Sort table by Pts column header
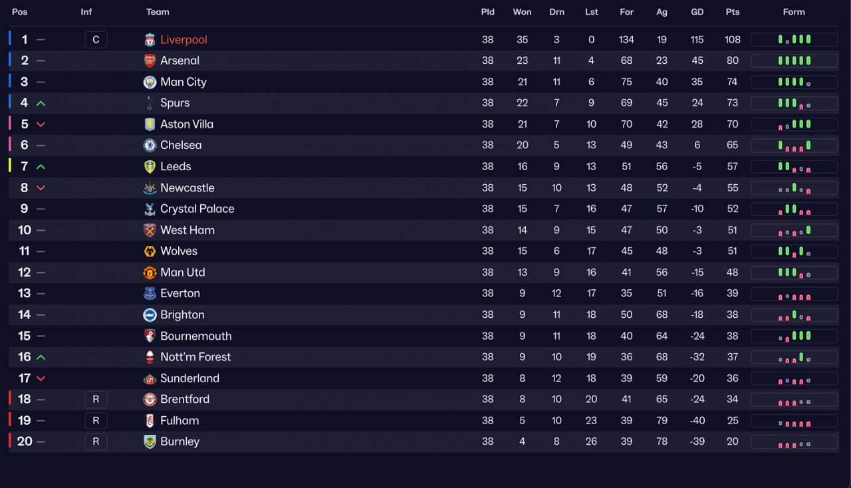Image resolution: width=851 pixels, height=488 pixels. coord(733,12)
